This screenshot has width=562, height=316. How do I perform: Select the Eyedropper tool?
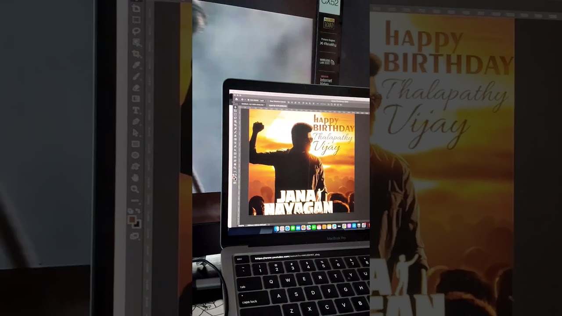(x=235, y=129)
